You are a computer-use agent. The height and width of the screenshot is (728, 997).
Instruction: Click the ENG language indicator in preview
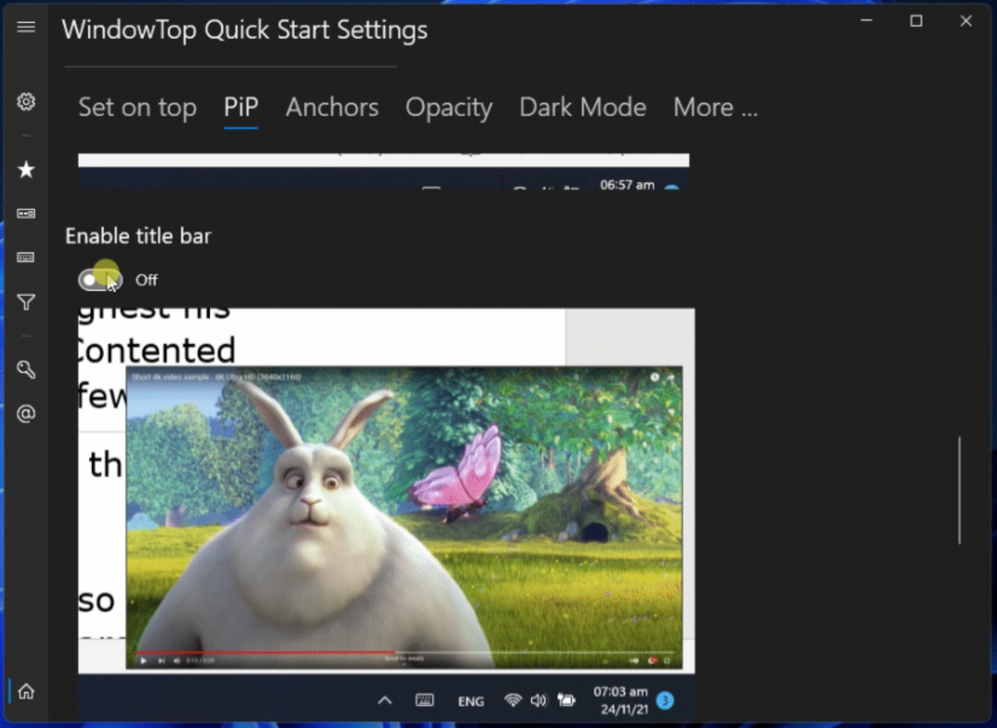click(470, 702)
